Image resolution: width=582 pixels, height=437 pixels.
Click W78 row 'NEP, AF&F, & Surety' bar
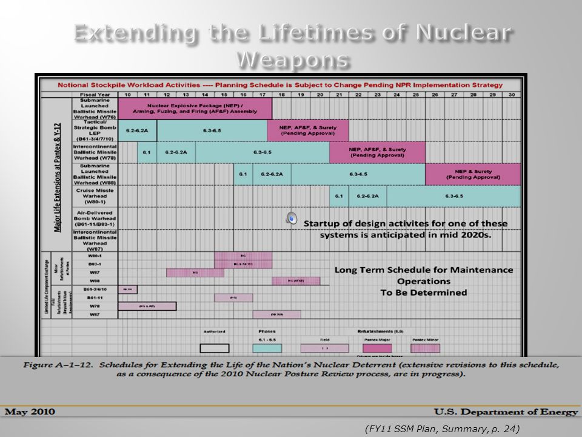pyautogui.click(x=377, y=152)
